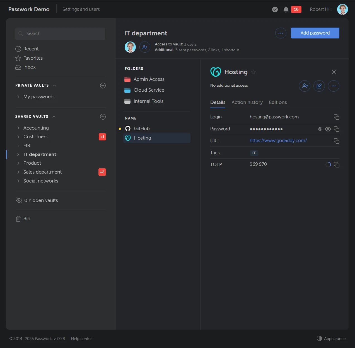Click share access icon in Hosting panel
Screen dimensions: 355x348
[305, 86]
